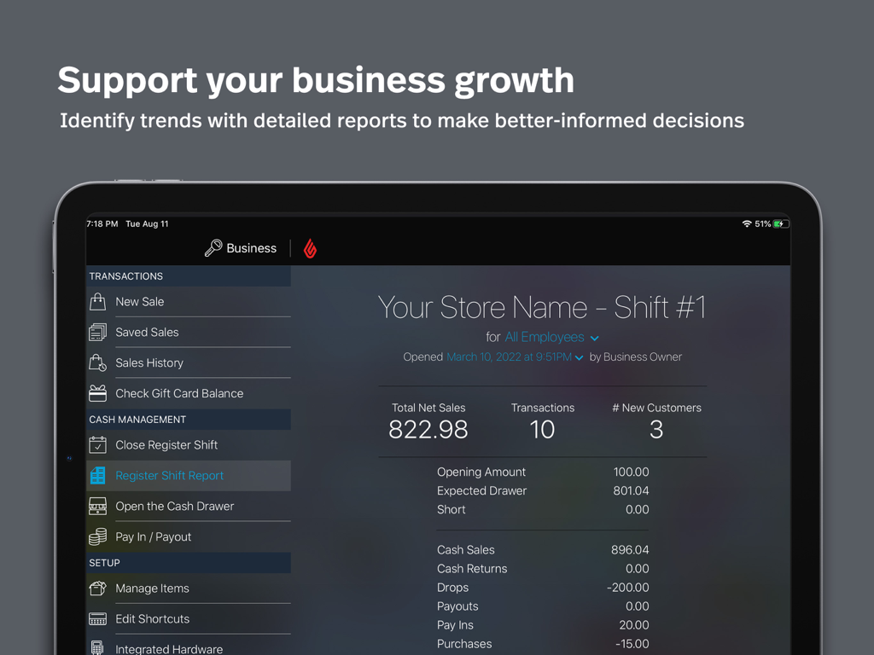Click the Lightspeed flame logo
This screenshot has width=874, height=655.
coord(309,248)
